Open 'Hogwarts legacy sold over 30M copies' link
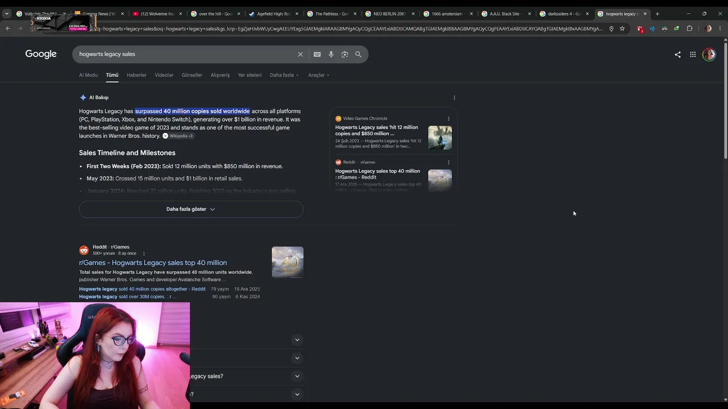 pyautogui.click(x=128, y=297)
